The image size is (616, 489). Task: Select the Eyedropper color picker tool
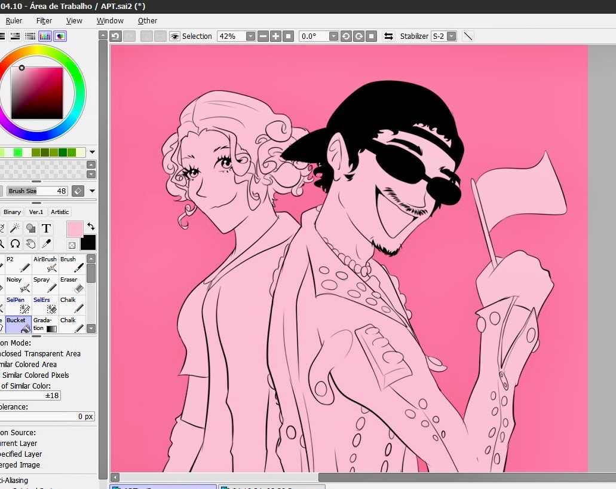coord(46,244)
